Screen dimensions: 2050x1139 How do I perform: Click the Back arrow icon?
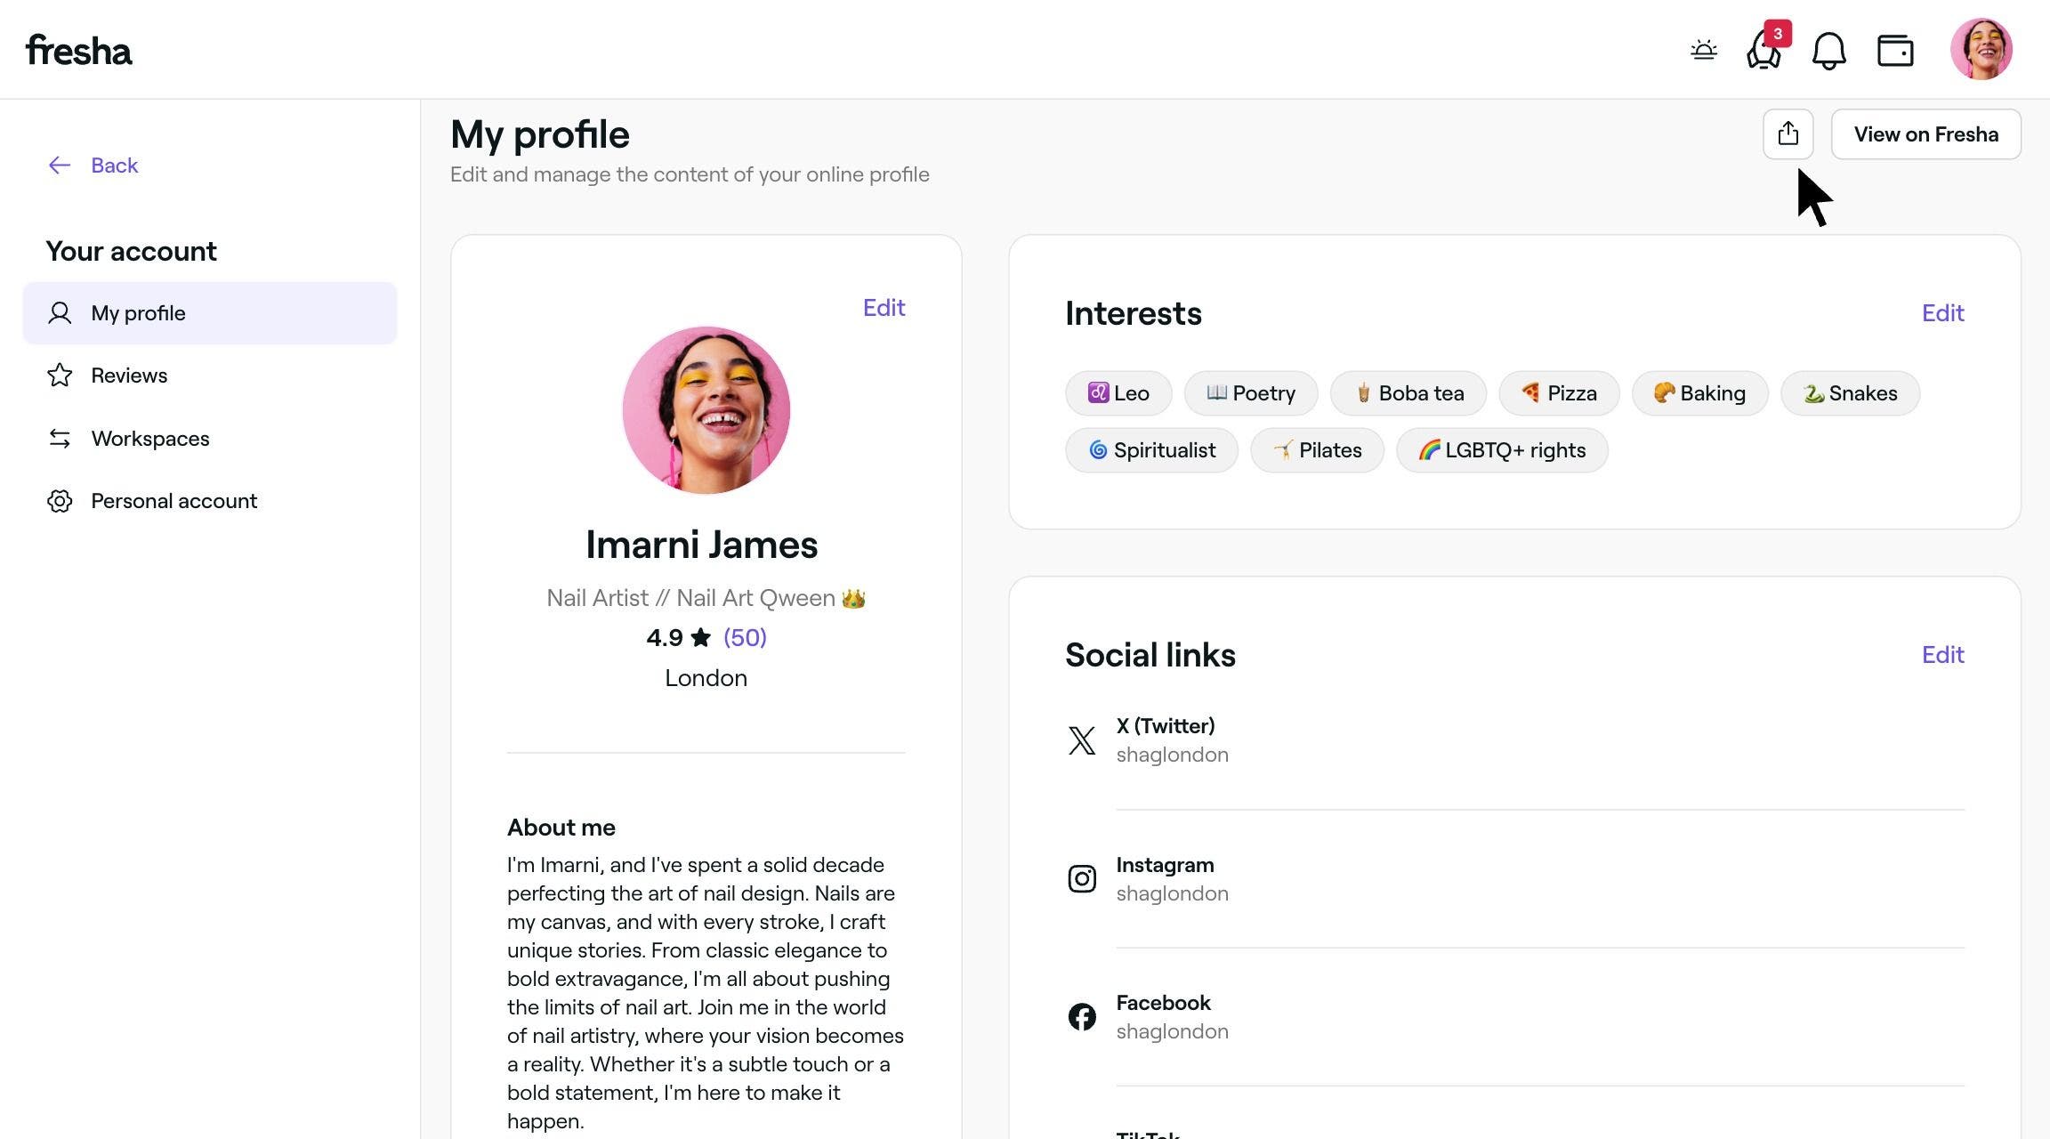[60, 166]
